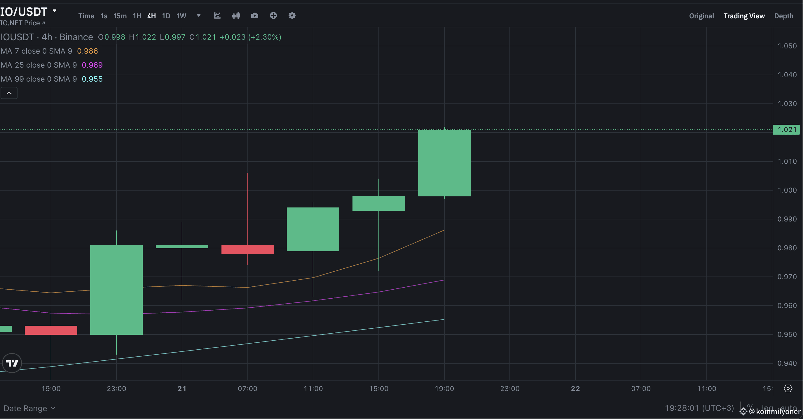Toggle auto scale mode
Image resolution: width=803 pixels, height=419 pixels.
[x=789, y=407]
